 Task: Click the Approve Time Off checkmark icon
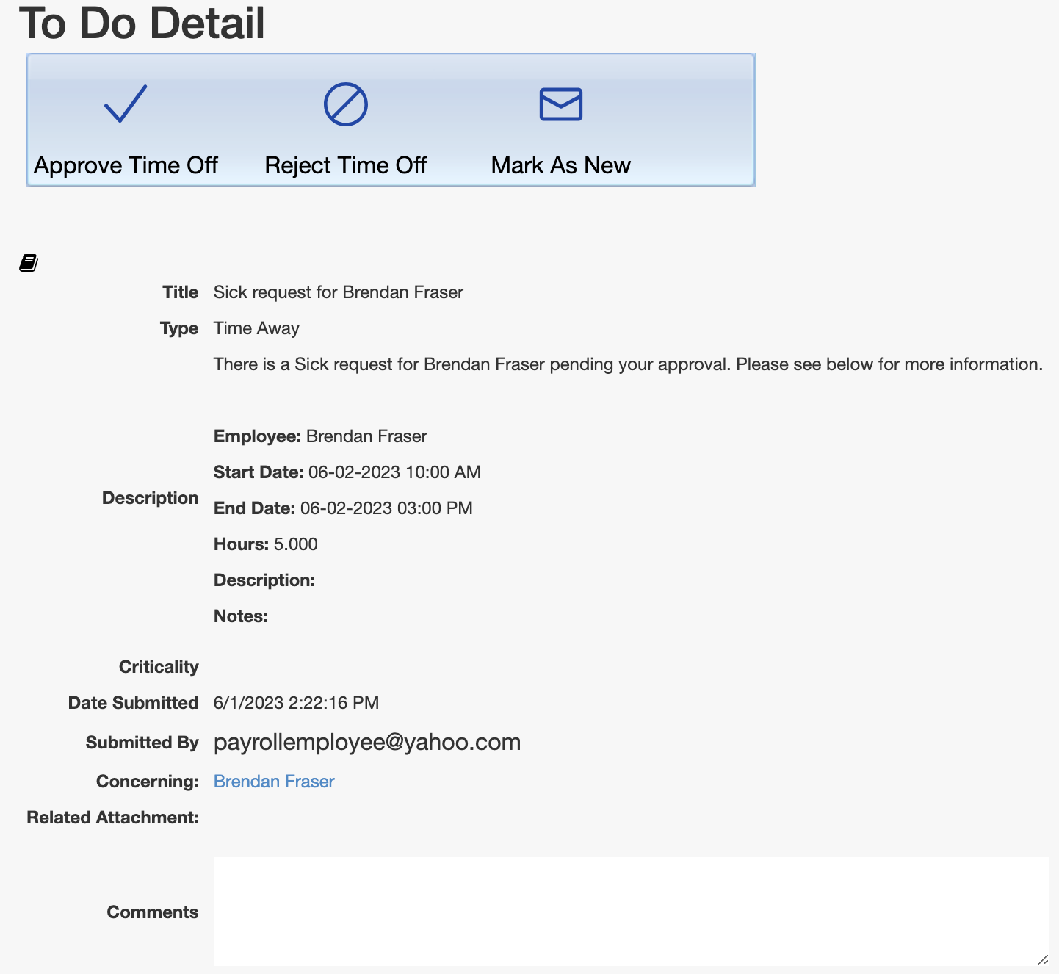(x=126, y=104)
